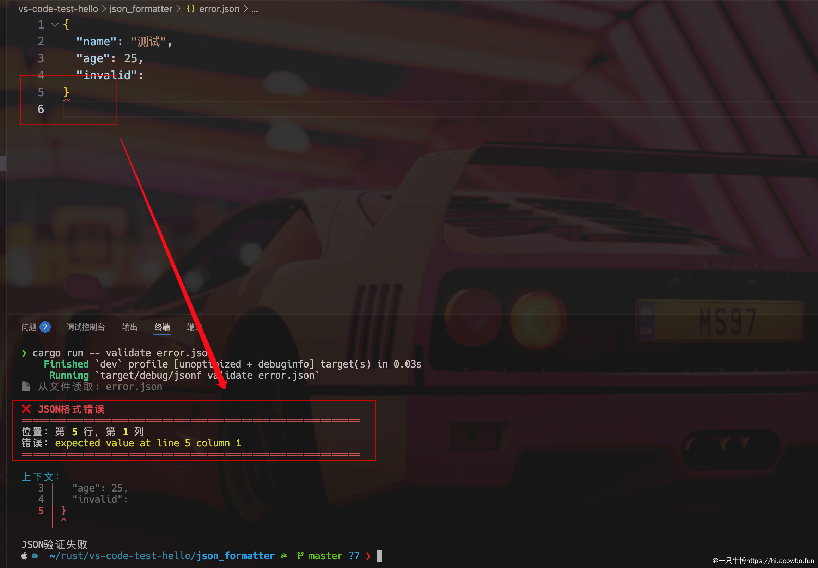Switch to the 输出 panel tab

pos(130,327)
